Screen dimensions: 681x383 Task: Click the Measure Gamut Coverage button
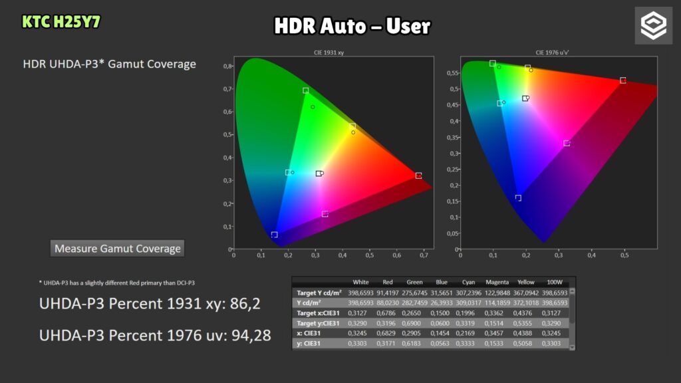click(117, 249)
